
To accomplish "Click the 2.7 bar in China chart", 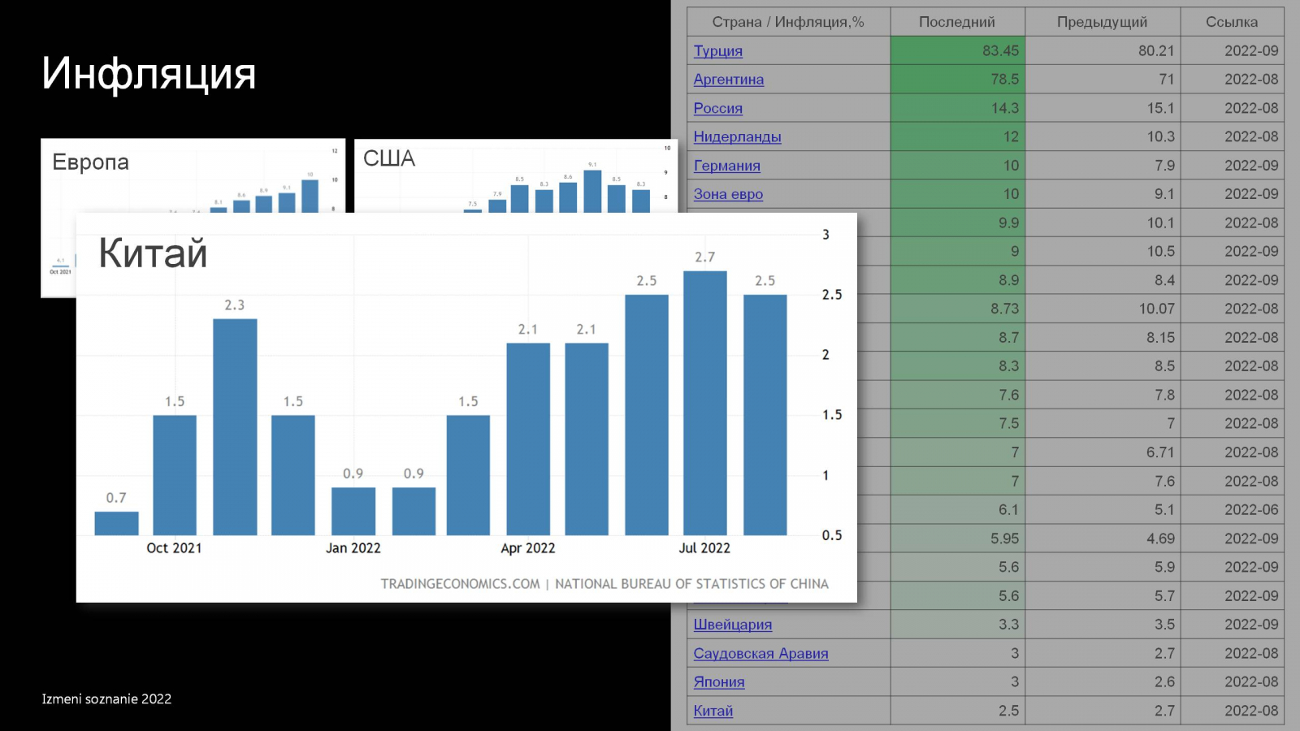I will click(704, 403).
